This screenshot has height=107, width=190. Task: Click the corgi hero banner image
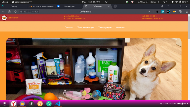click(94, 69)
